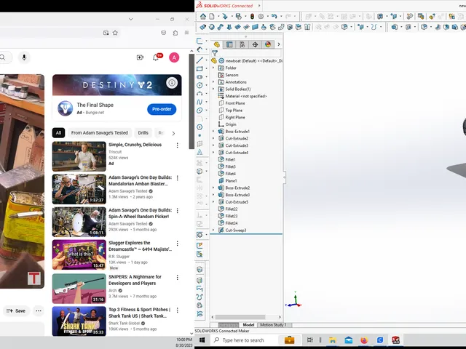This screenshot has width=466, height=349.
Task: Select the Spline sketch tool
Action: coord(200,102)
